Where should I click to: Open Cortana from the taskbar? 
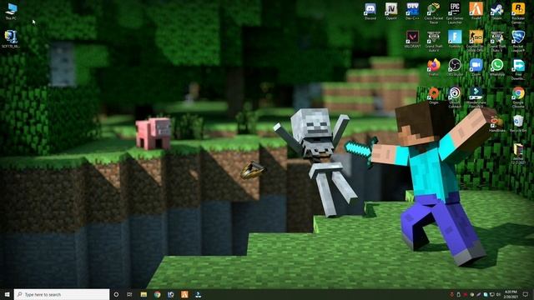116,294
